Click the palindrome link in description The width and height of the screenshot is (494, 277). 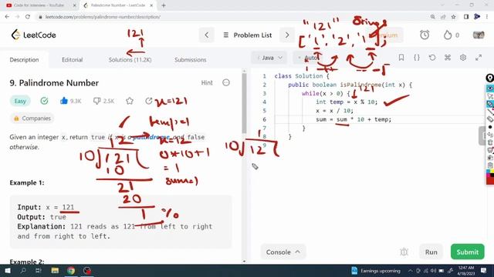click(151, 137)
